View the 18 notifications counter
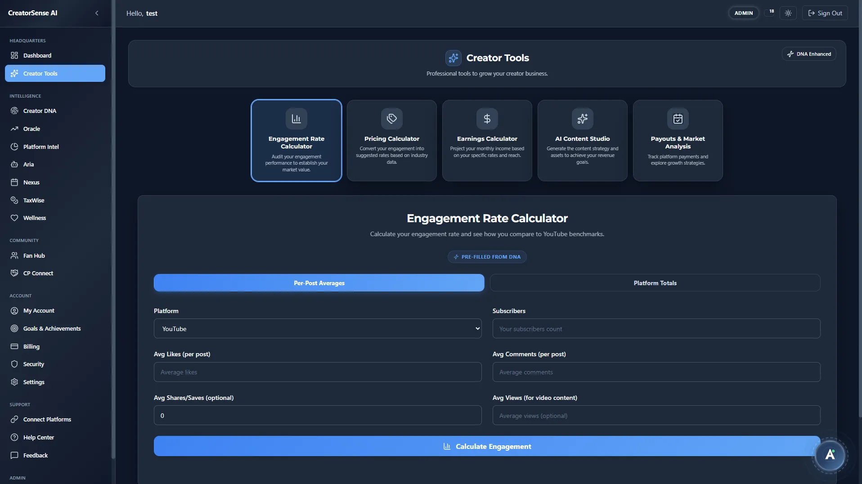Screen dimensions: 862x484 tap(770, 12)
